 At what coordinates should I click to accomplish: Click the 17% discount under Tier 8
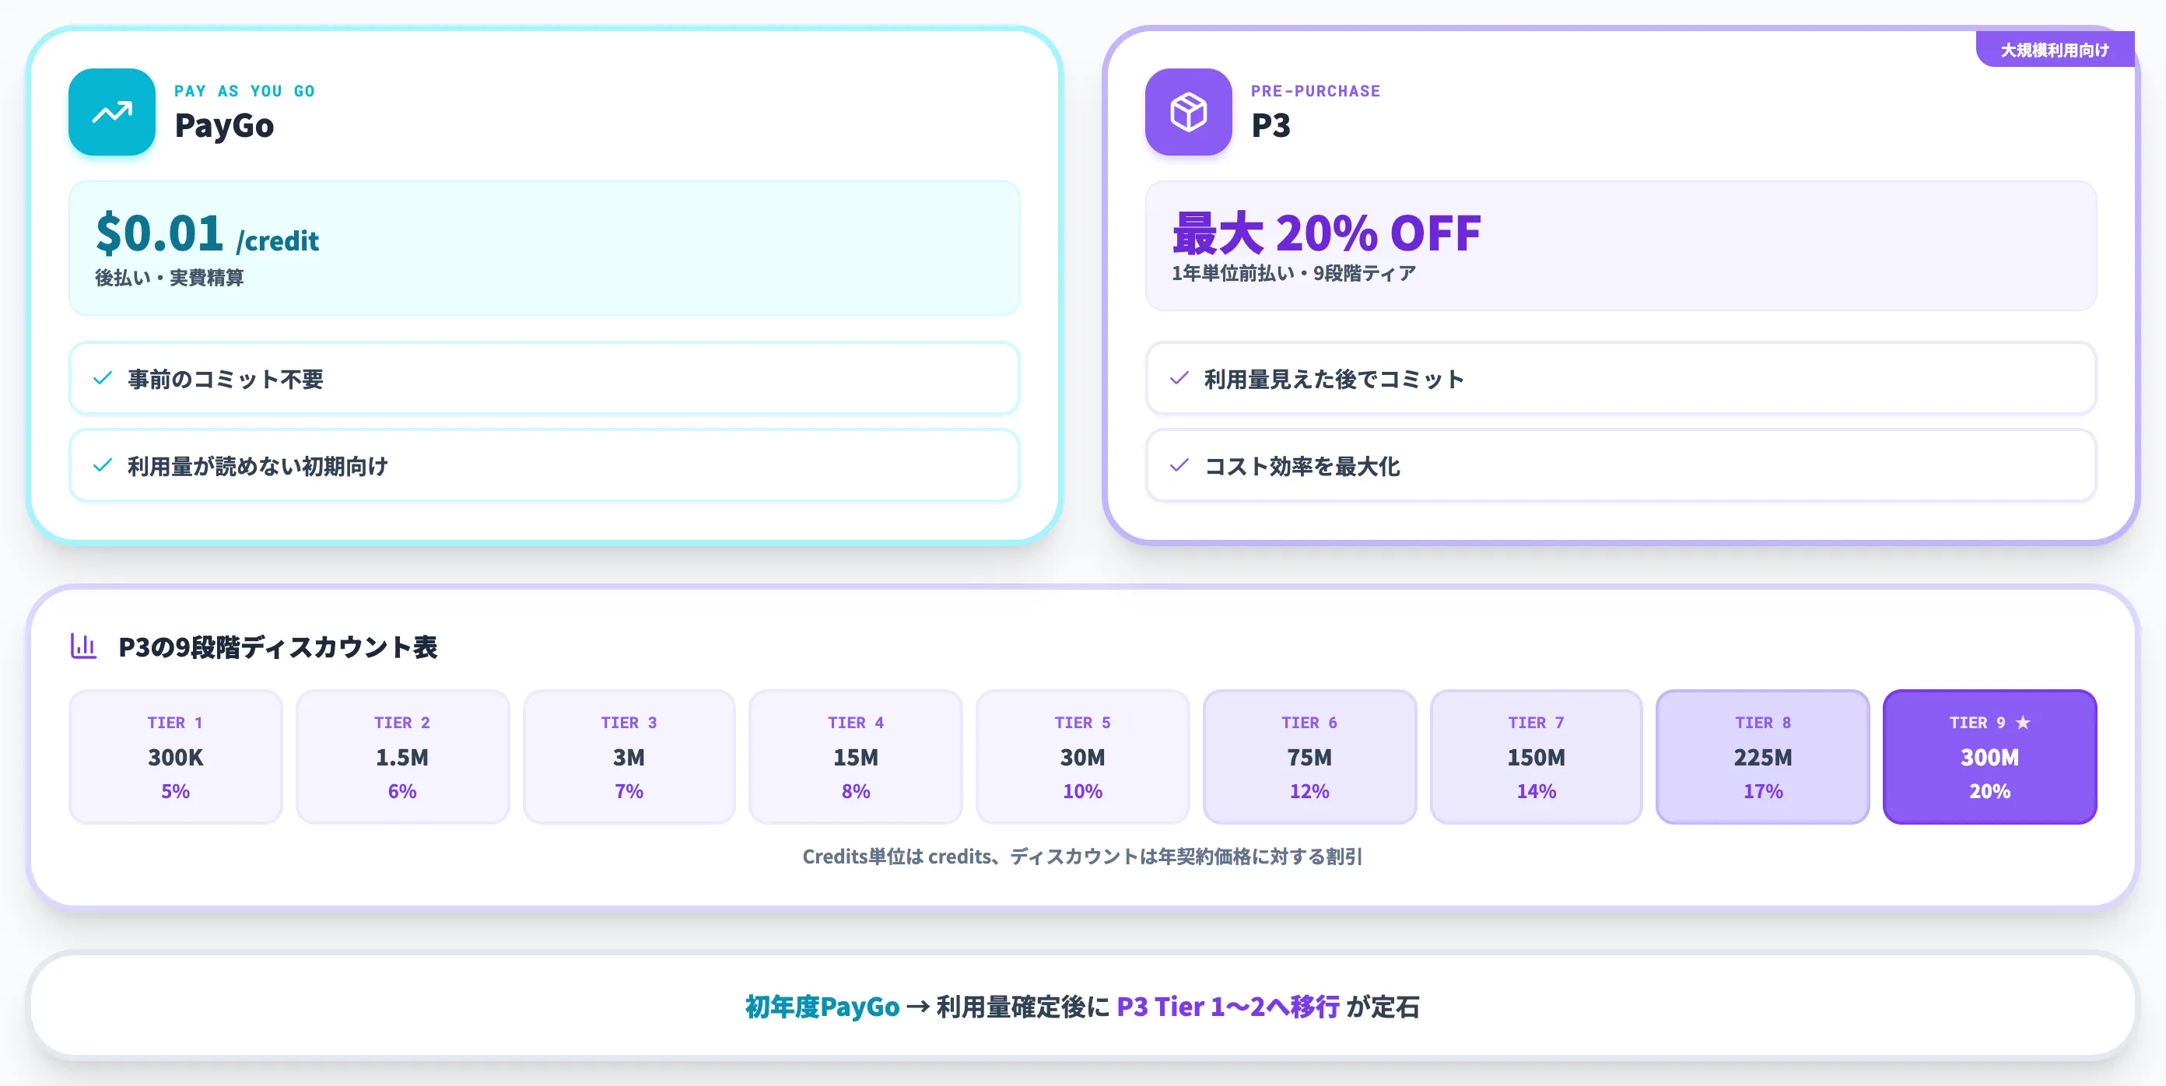1763,791
